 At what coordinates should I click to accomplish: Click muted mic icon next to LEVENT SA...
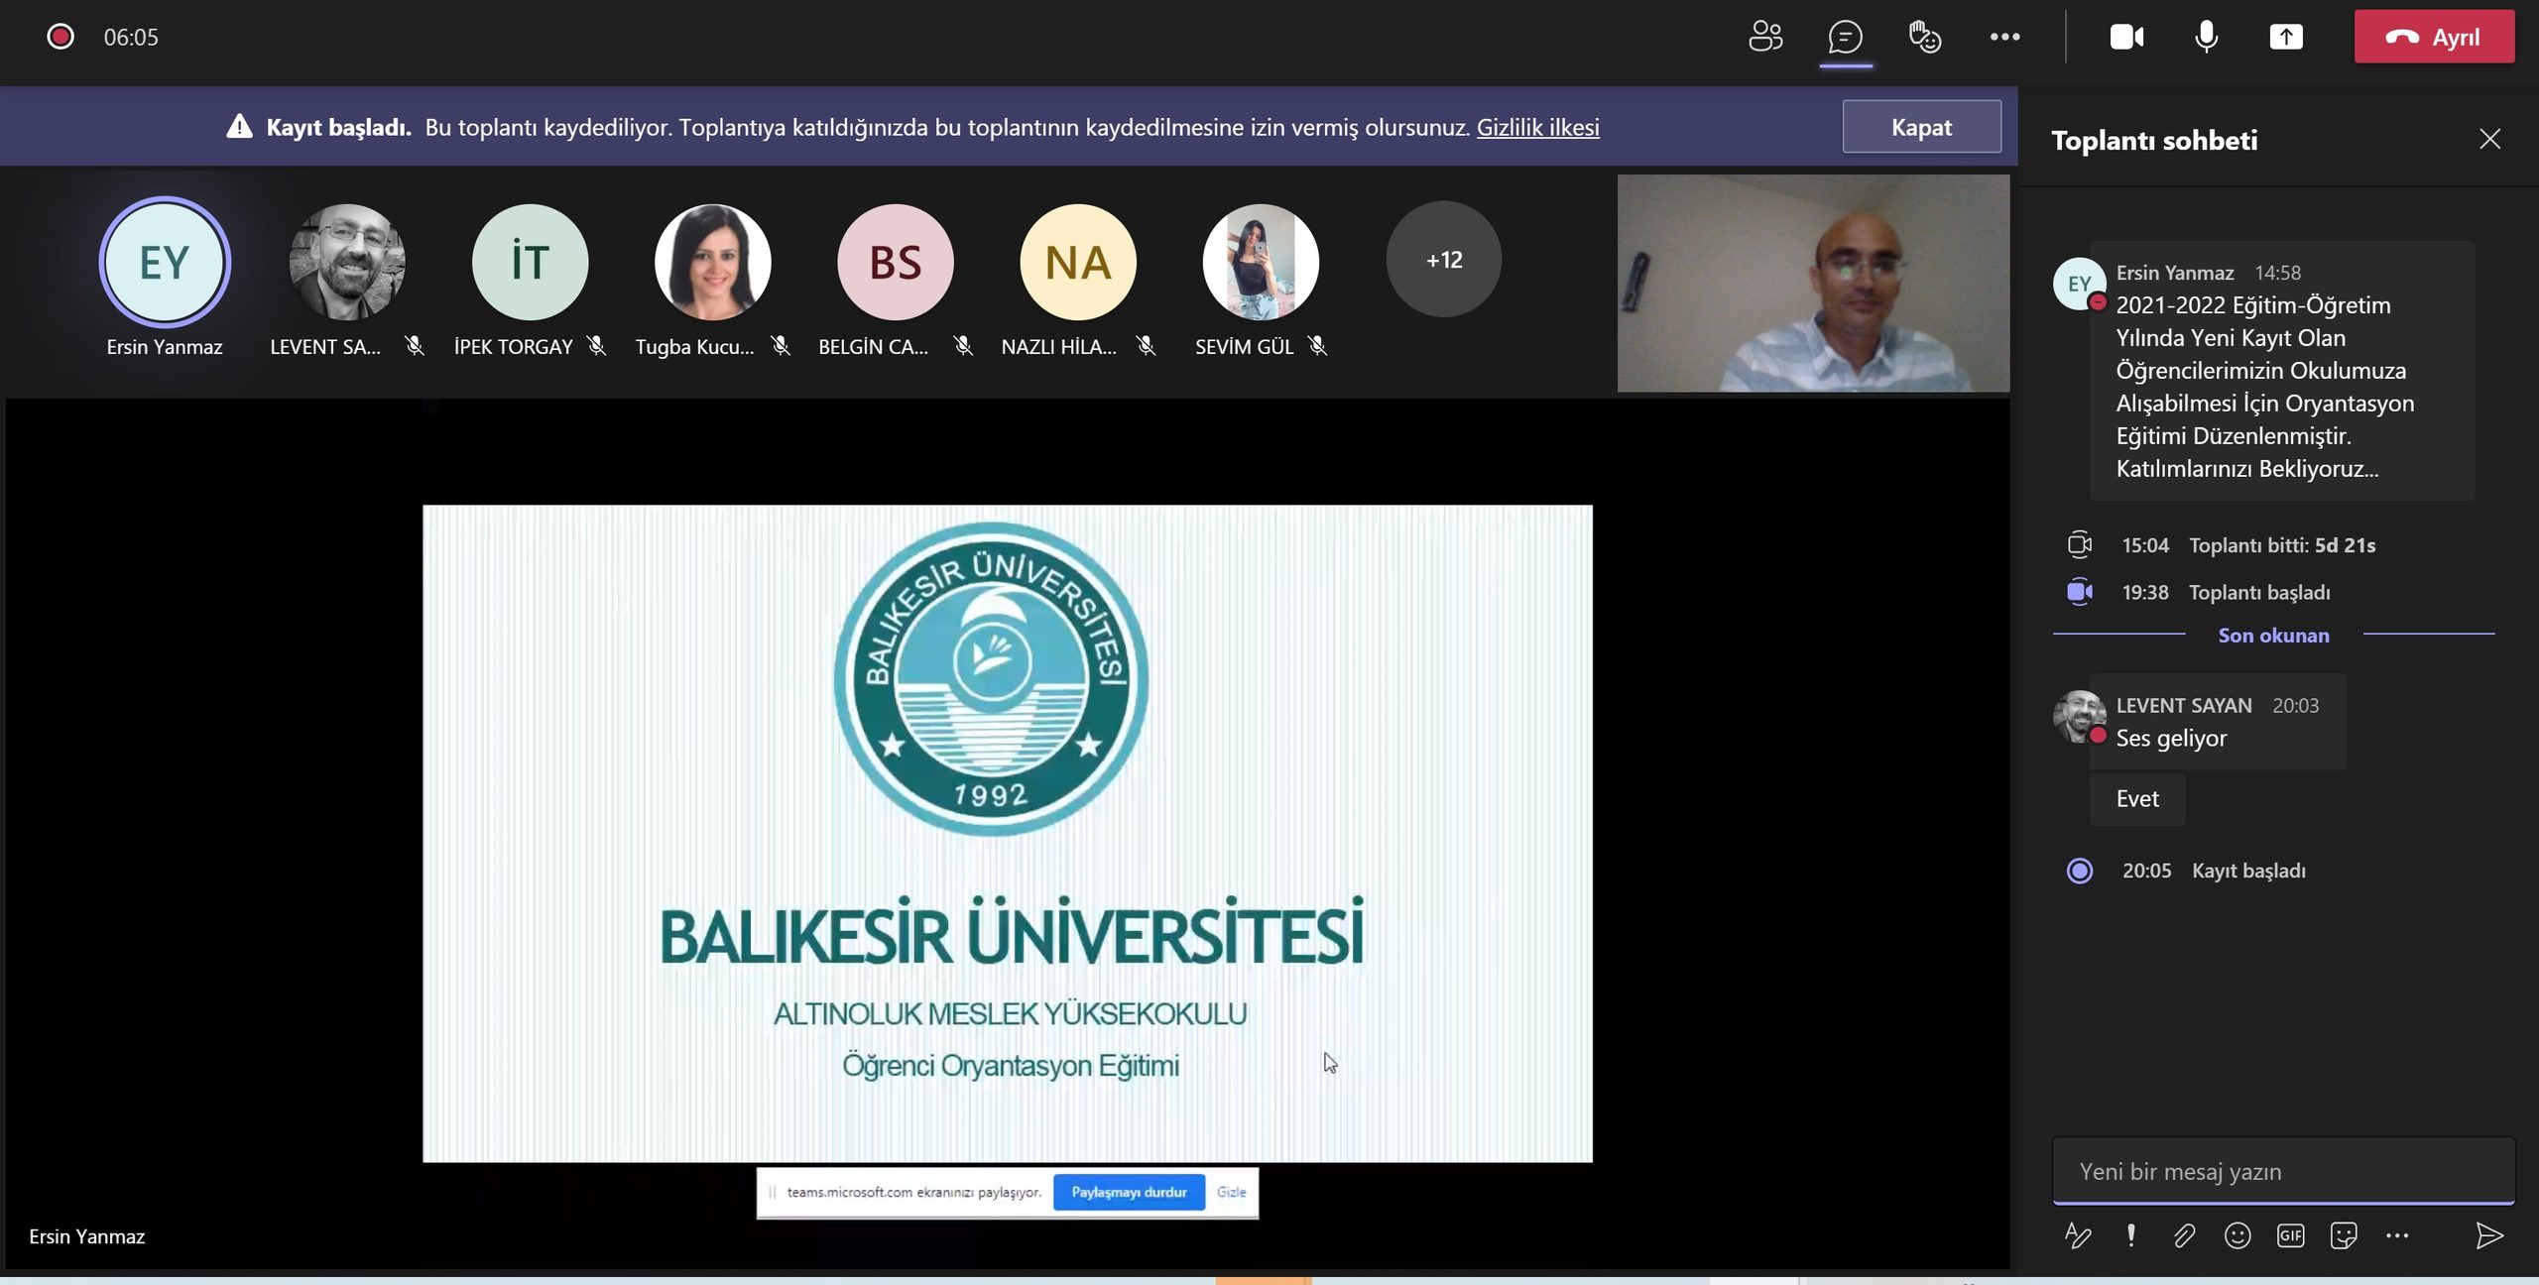415,346
